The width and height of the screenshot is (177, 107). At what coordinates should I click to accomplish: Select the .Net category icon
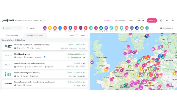pyautogui.click(x=81, y=28)
